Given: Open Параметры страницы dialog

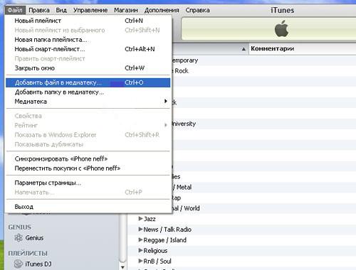Looking at the screenshot, I should (x=88, y=183).
